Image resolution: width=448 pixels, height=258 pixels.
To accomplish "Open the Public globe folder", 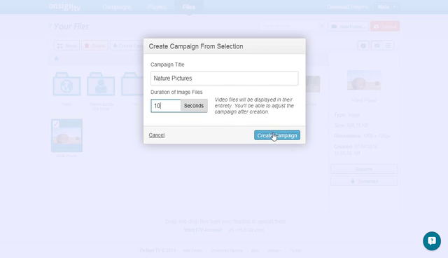I will 66,84.
